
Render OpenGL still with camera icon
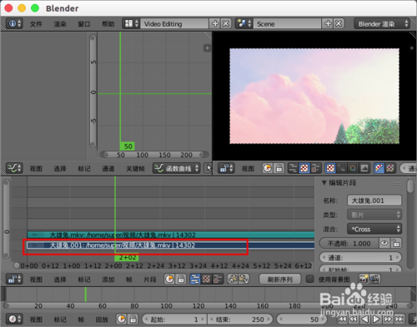(364, 279)
